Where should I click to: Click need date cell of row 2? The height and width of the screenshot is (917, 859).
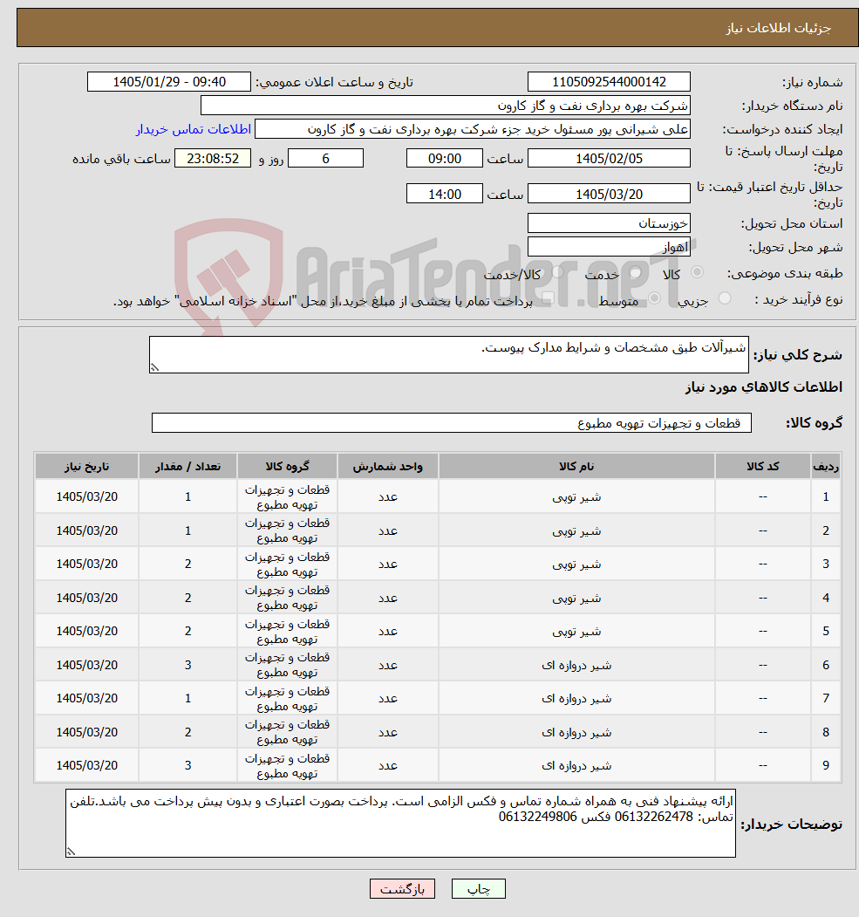[x=86, y=530]
